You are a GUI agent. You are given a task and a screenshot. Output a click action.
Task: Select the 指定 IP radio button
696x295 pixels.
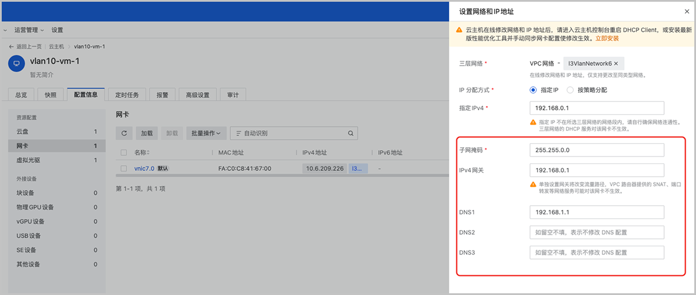[x=533, y=90]
